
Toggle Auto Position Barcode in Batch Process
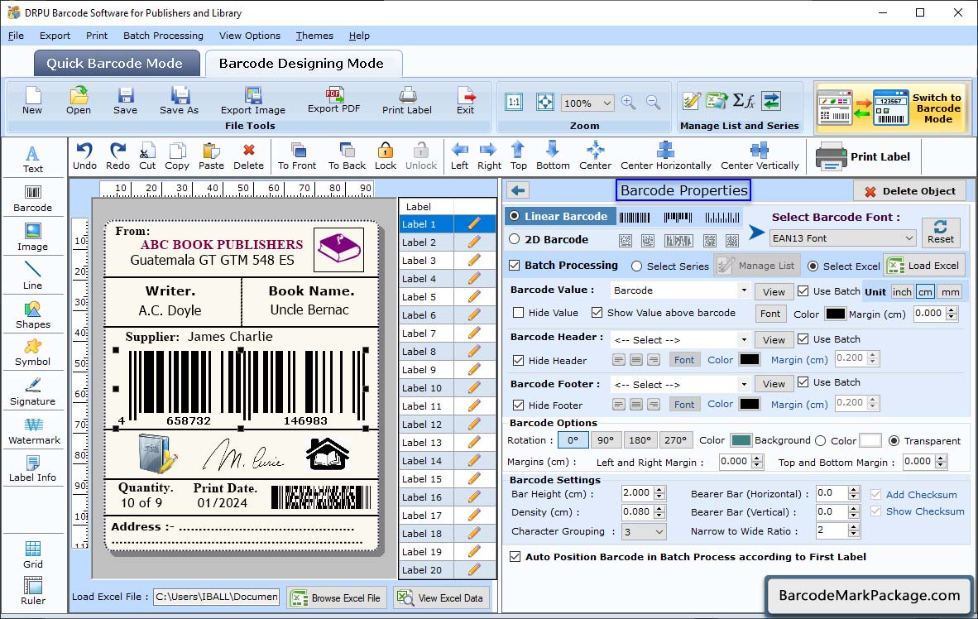pos(515,557)
